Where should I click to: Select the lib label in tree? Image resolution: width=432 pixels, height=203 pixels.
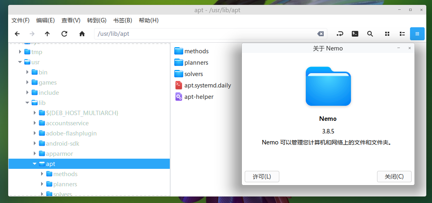42,103
